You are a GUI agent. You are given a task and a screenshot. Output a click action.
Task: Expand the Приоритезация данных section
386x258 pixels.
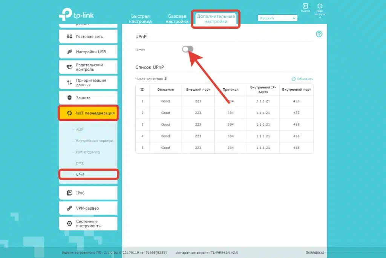click(88, 82)
